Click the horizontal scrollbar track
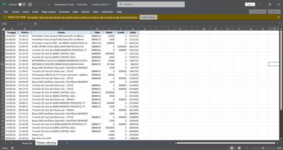This screenshot has height=150, width=283. [226, 143]
